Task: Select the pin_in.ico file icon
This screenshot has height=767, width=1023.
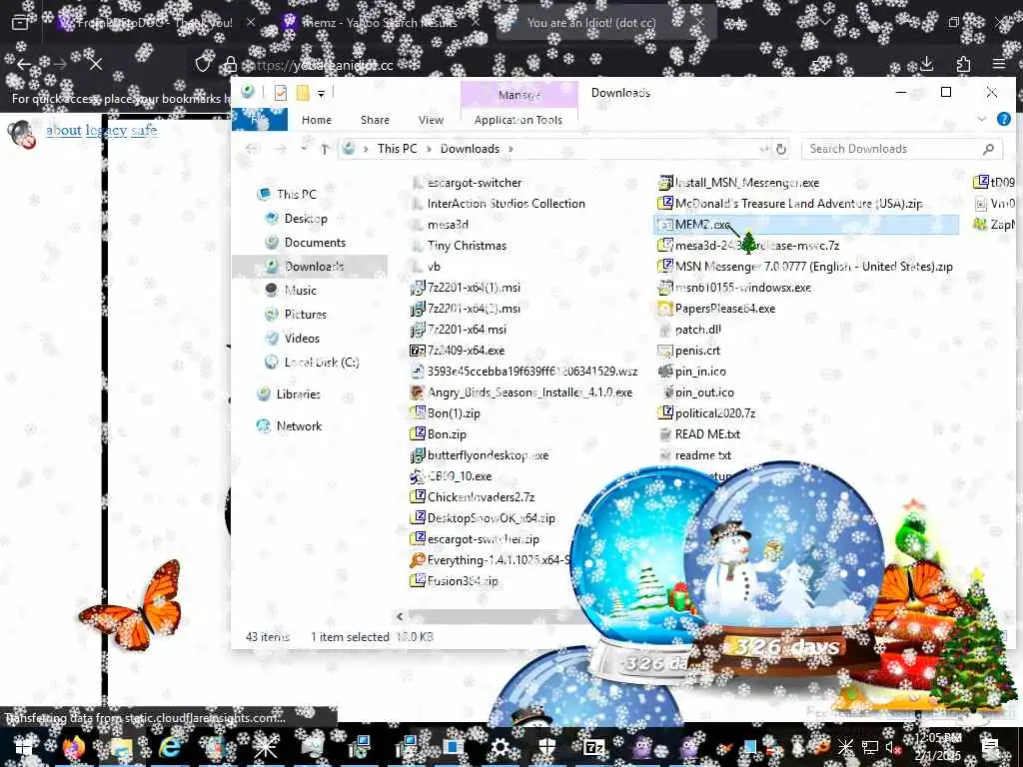Action: pyautogui.click(x=664, y=372)
